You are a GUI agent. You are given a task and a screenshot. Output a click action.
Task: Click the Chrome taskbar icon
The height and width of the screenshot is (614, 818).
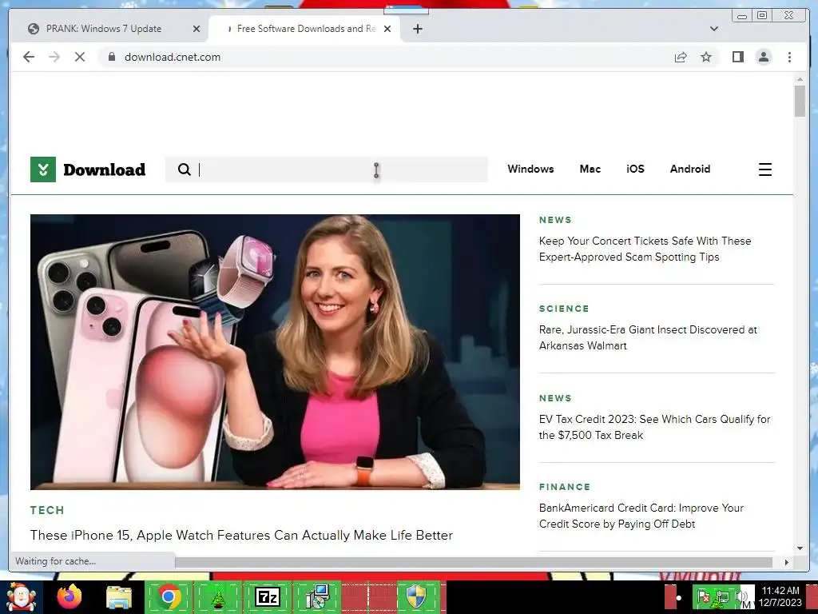tap(169, 597)
